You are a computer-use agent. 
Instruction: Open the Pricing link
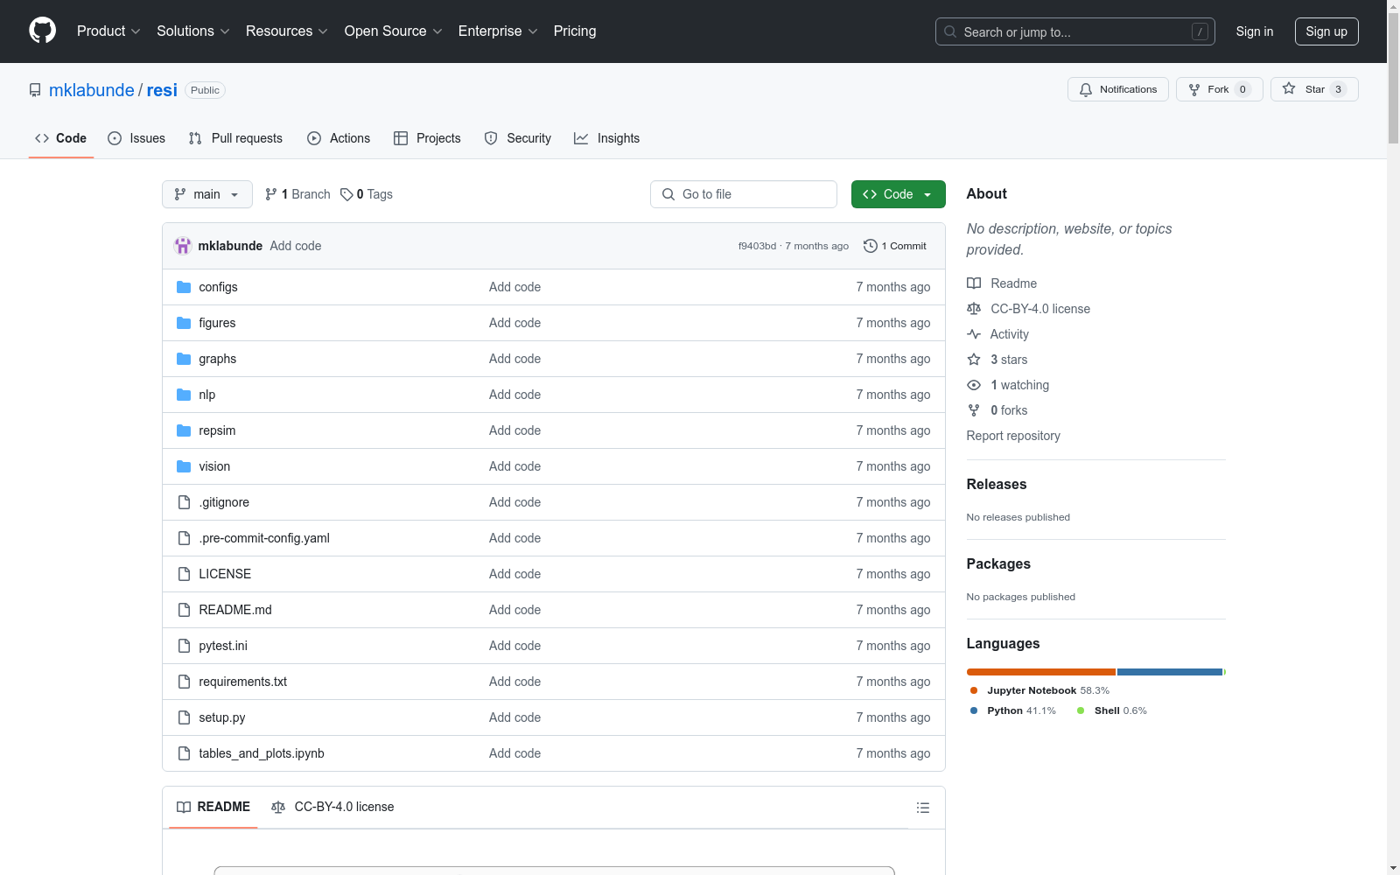pyautogui.click(x=575, y=31)
